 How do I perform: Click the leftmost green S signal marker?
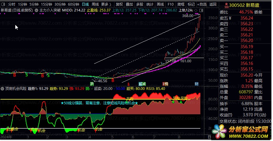(26, 75)
